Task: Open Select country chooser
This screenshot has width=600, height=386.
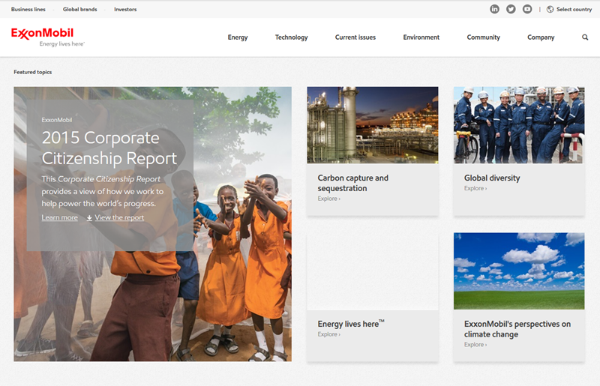Action: (574, 9)
